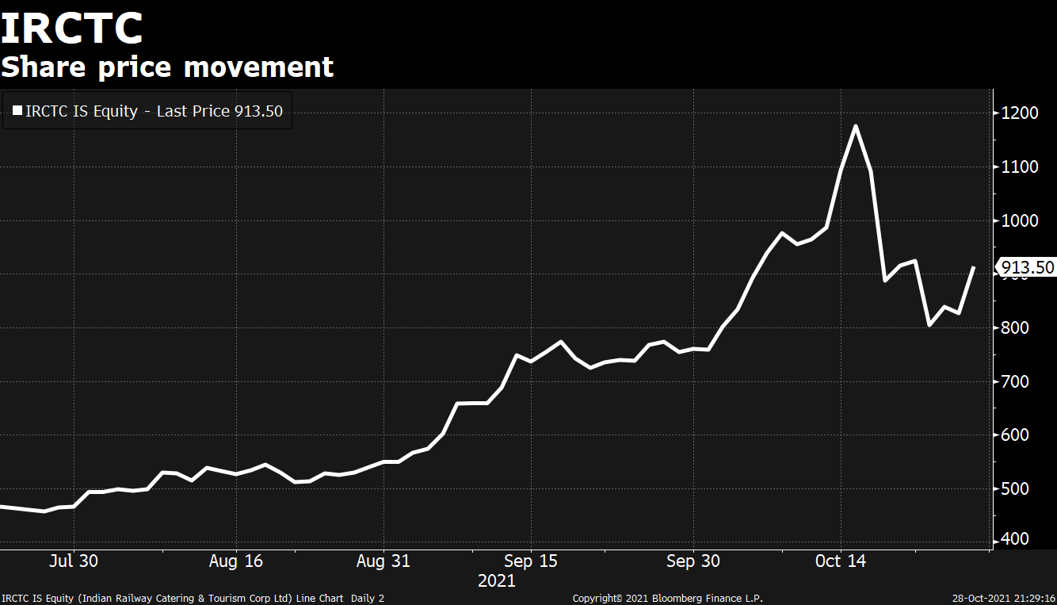This screenshot has width=1057, height=605.
Task: Click the Oct 14 x-axis label
Action: pyautogui.click(x=841, y=561)
